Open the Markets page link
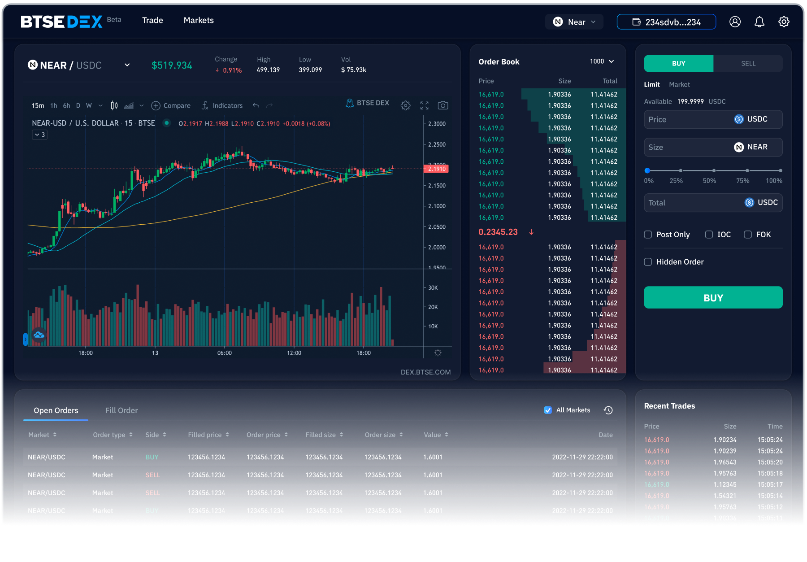This screenshot has height=562, width=807. [x=199, y=20]
